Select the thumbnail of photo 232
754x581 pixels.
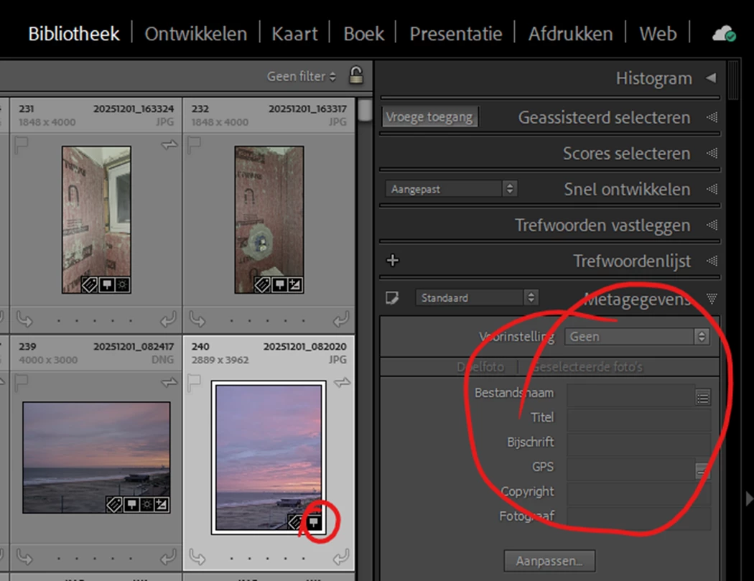pos(269,220)
